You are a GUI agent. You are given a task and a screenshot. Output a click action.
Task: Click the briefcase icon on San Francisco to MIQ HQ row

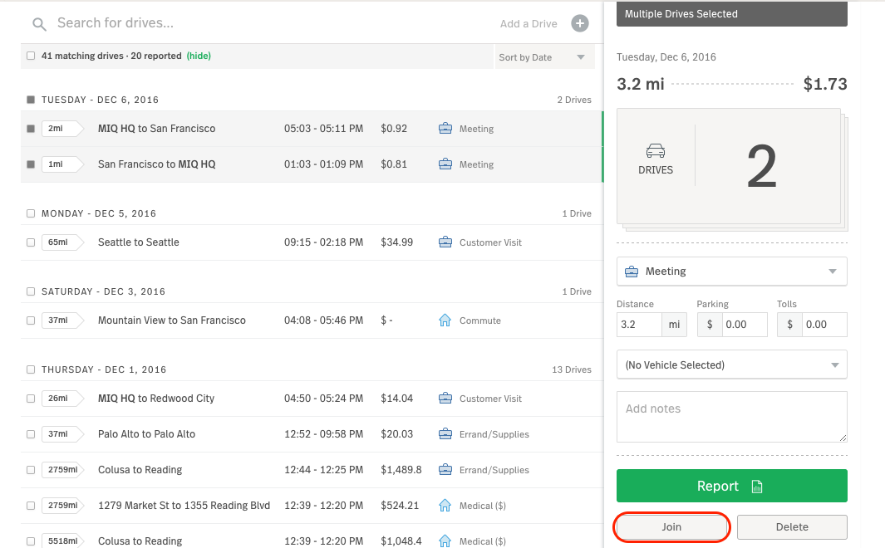tap(445, 164)
